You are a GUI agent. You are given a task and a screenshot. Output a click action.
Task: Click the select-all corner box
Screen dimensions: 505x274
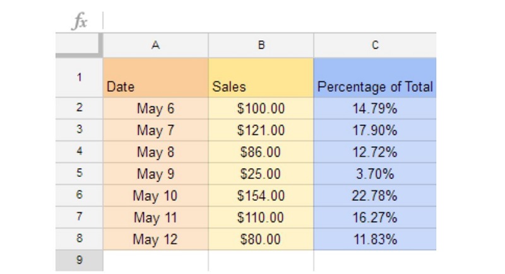[80, 45]
